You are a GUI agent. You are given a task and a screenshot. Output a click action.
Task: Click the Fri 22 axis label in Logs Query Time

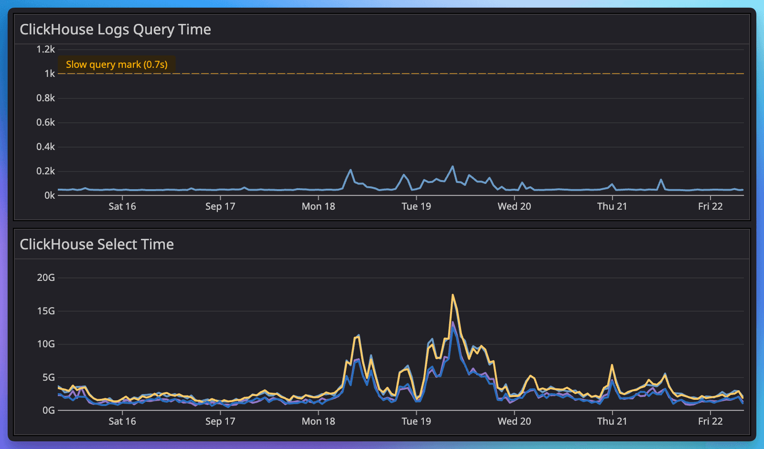(x=710, y=206)
